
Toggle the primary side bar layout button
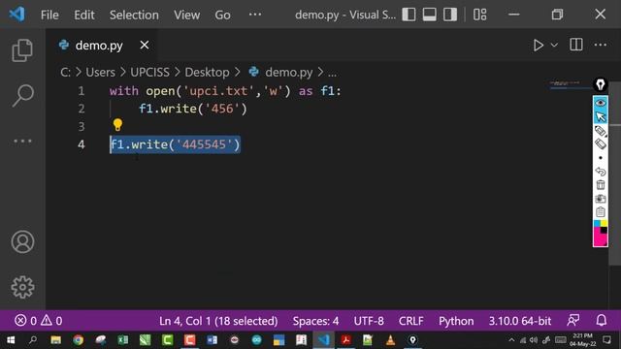(409, 15)
